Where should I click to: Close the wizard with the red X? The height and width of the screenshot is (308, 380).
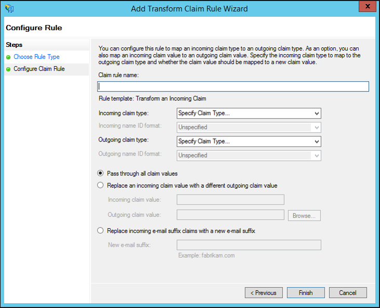(368, 7)
